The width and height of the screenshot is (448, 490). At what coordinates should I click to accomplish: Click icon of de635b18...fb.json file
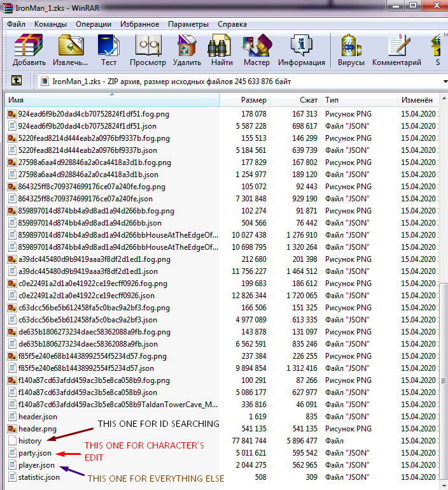[x=12, y=344]
